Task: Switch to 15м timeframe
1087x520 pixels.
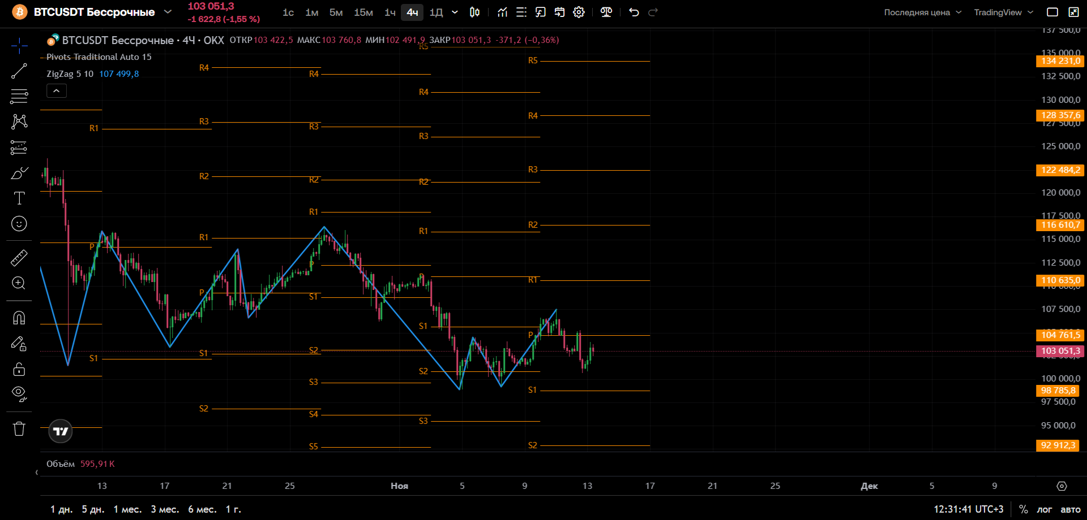Action: click(x=363, y=12)
